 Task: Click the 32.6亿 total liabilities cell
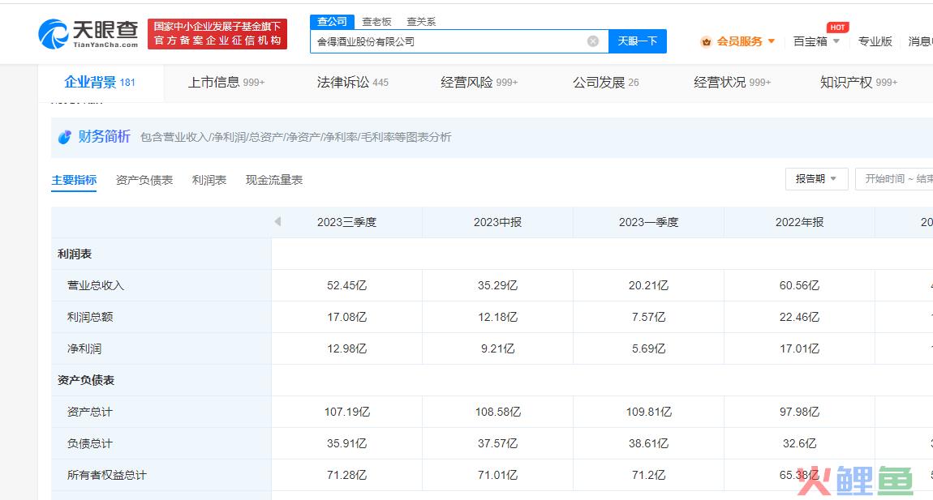tap(799, 443)
